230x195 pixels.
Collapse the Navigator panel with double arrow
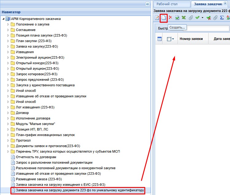pos(147,4)
